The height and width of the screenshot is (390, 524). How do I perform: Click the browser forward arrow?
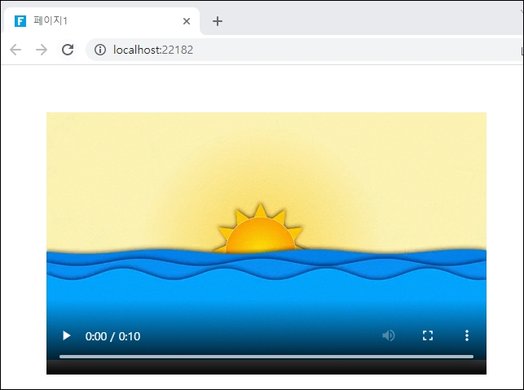42,50
